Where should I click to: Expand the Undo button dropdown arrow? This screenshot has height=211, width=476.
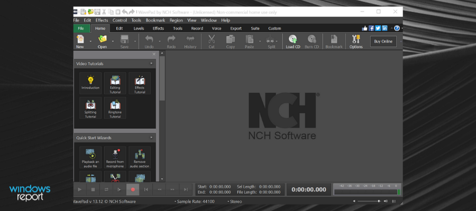coord(160,41)
